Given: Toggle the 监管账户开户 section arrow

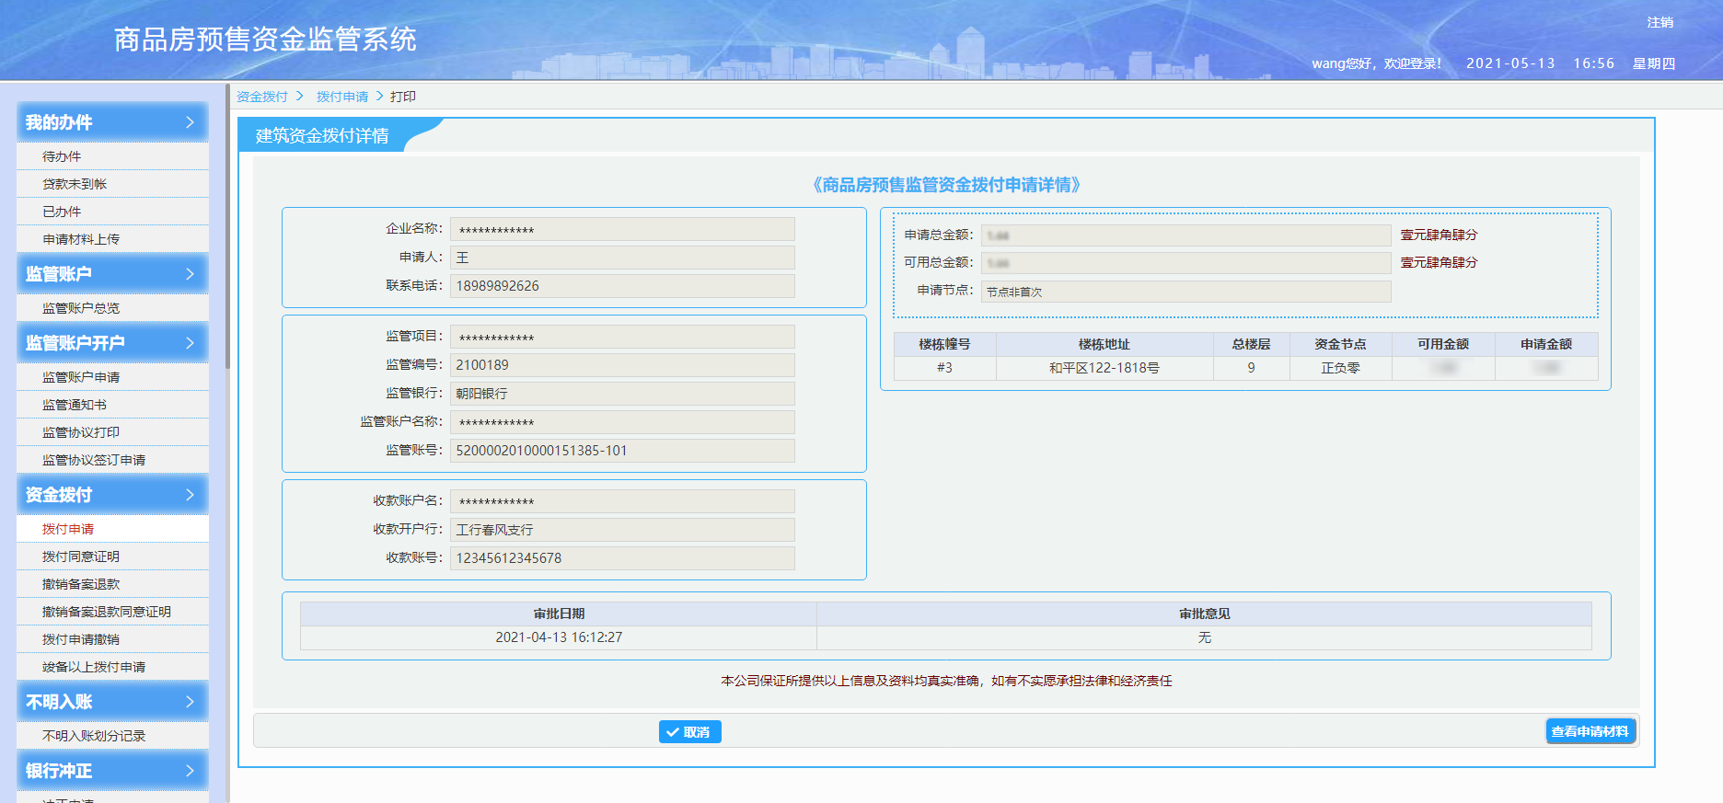Looking at the screenshot, I should [190, 343].
